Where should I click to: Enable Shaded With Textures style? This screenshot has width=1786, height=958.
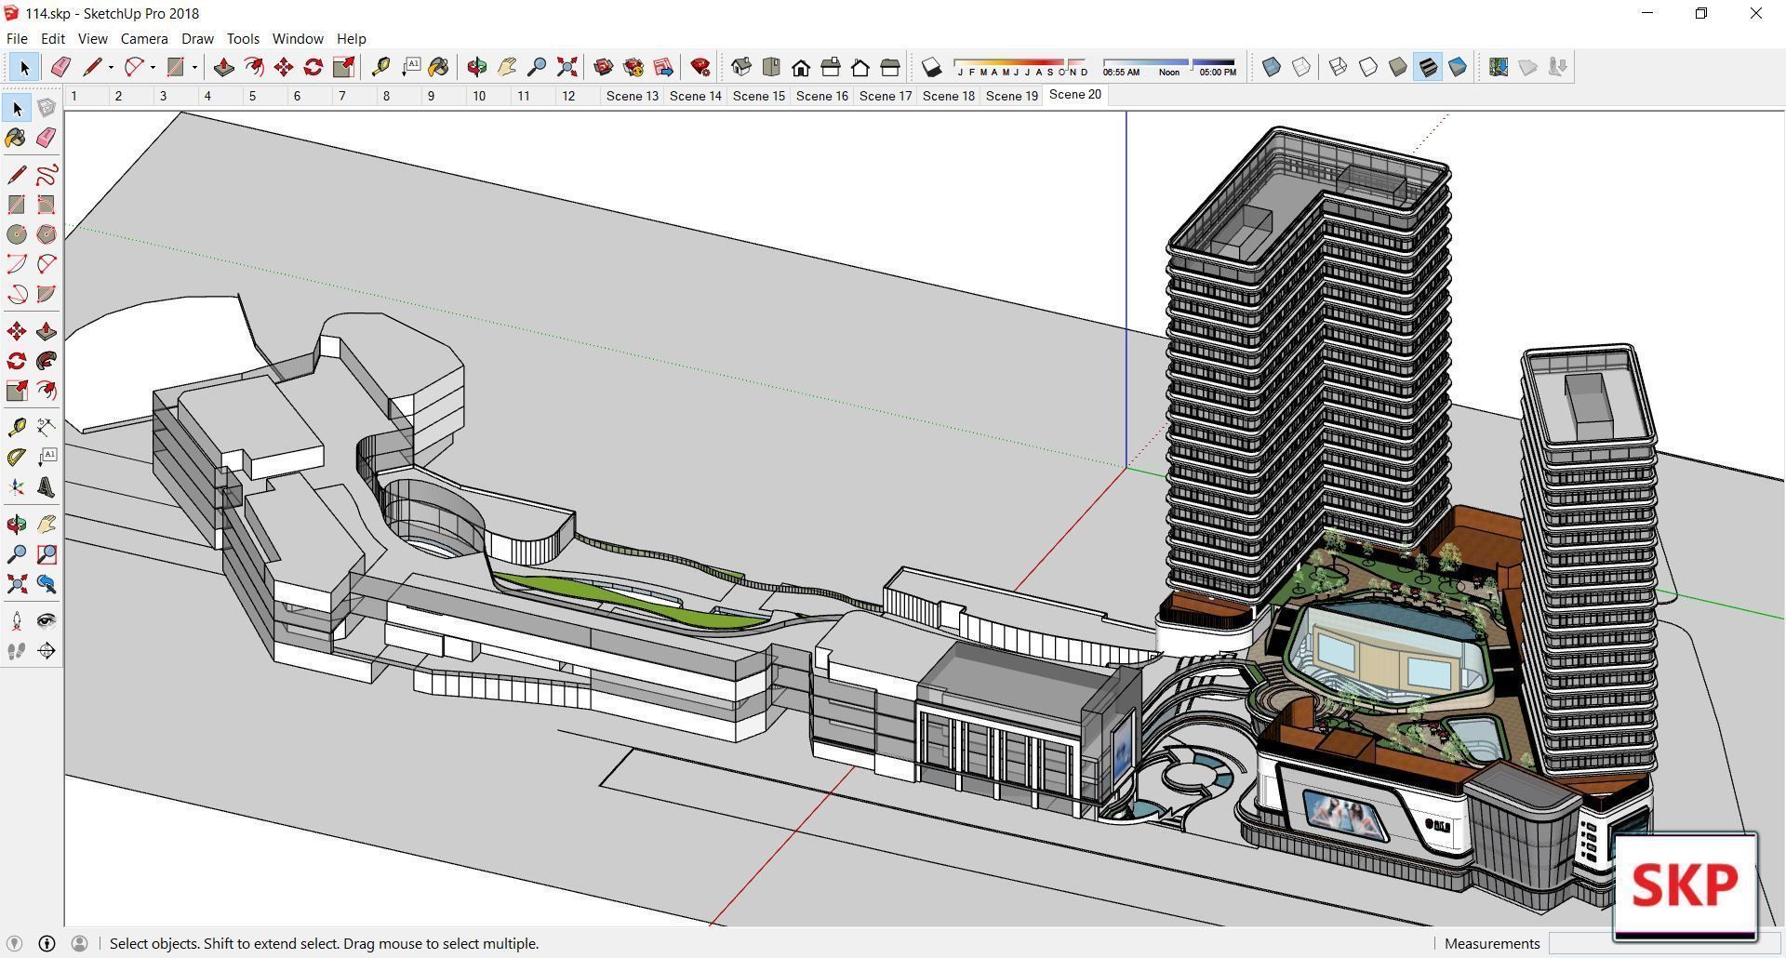pos(1428,67)
